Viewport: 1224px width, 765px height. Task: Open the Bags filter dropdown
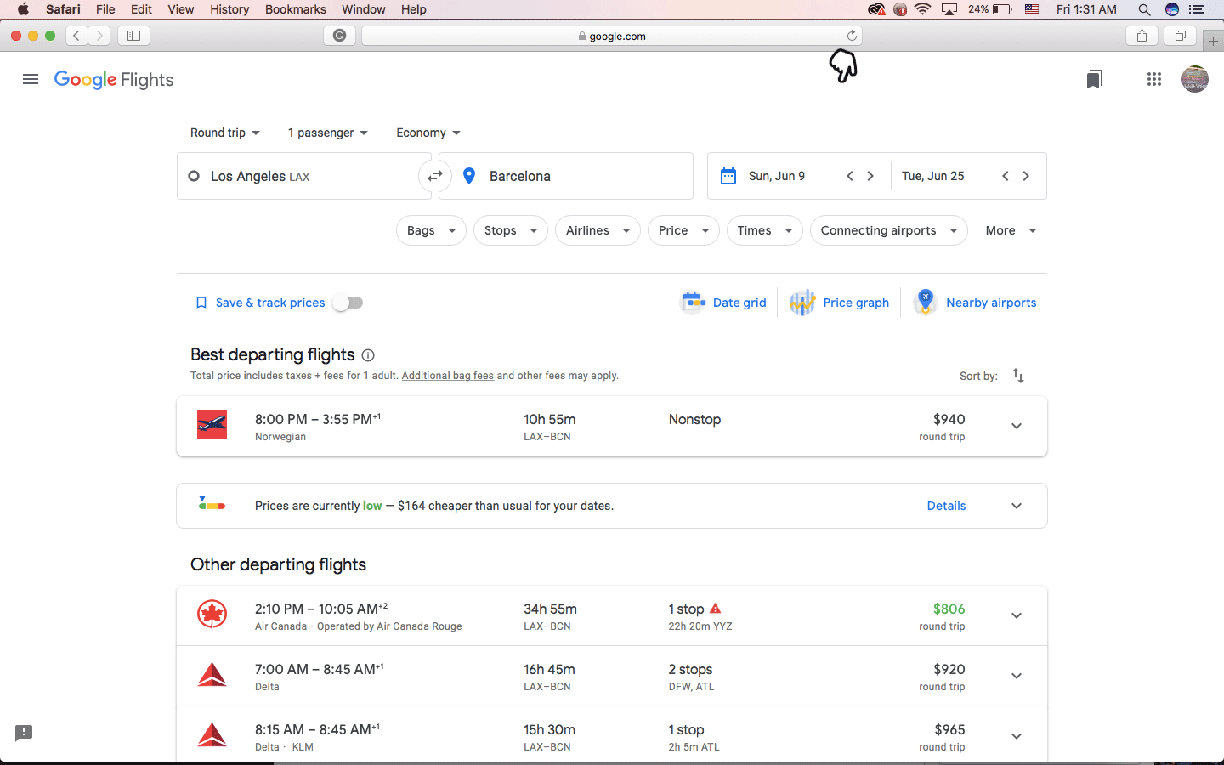431,230
